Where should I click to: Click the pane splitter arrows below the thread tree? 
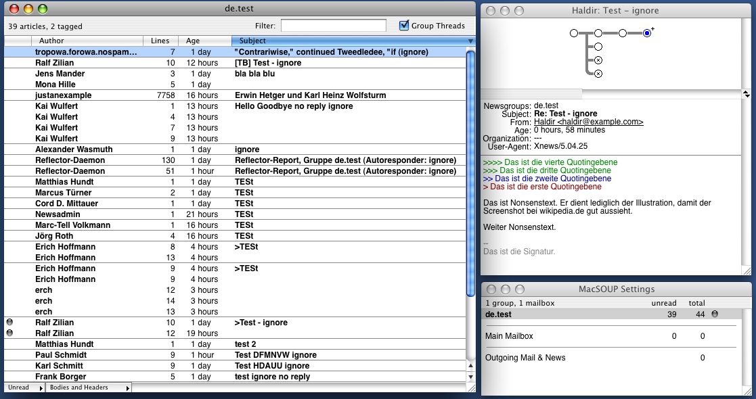pyautogui.click(x=747, y=93)
